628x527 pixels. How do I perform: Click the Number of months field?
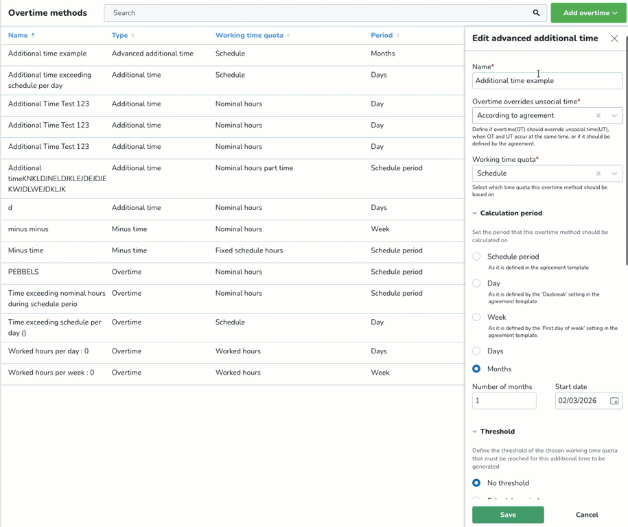[504, 401]
